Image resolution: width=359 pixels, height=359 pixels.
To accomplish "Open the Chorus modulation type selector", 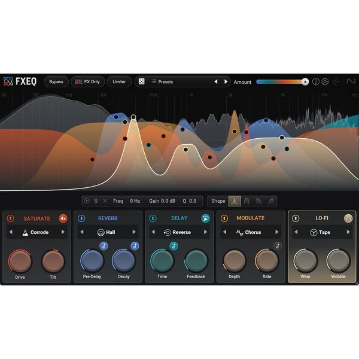I will point(249,232).
